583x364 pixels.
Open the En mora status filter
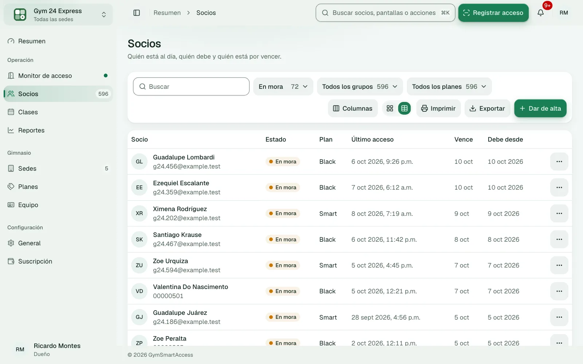(x=283, y=87)
